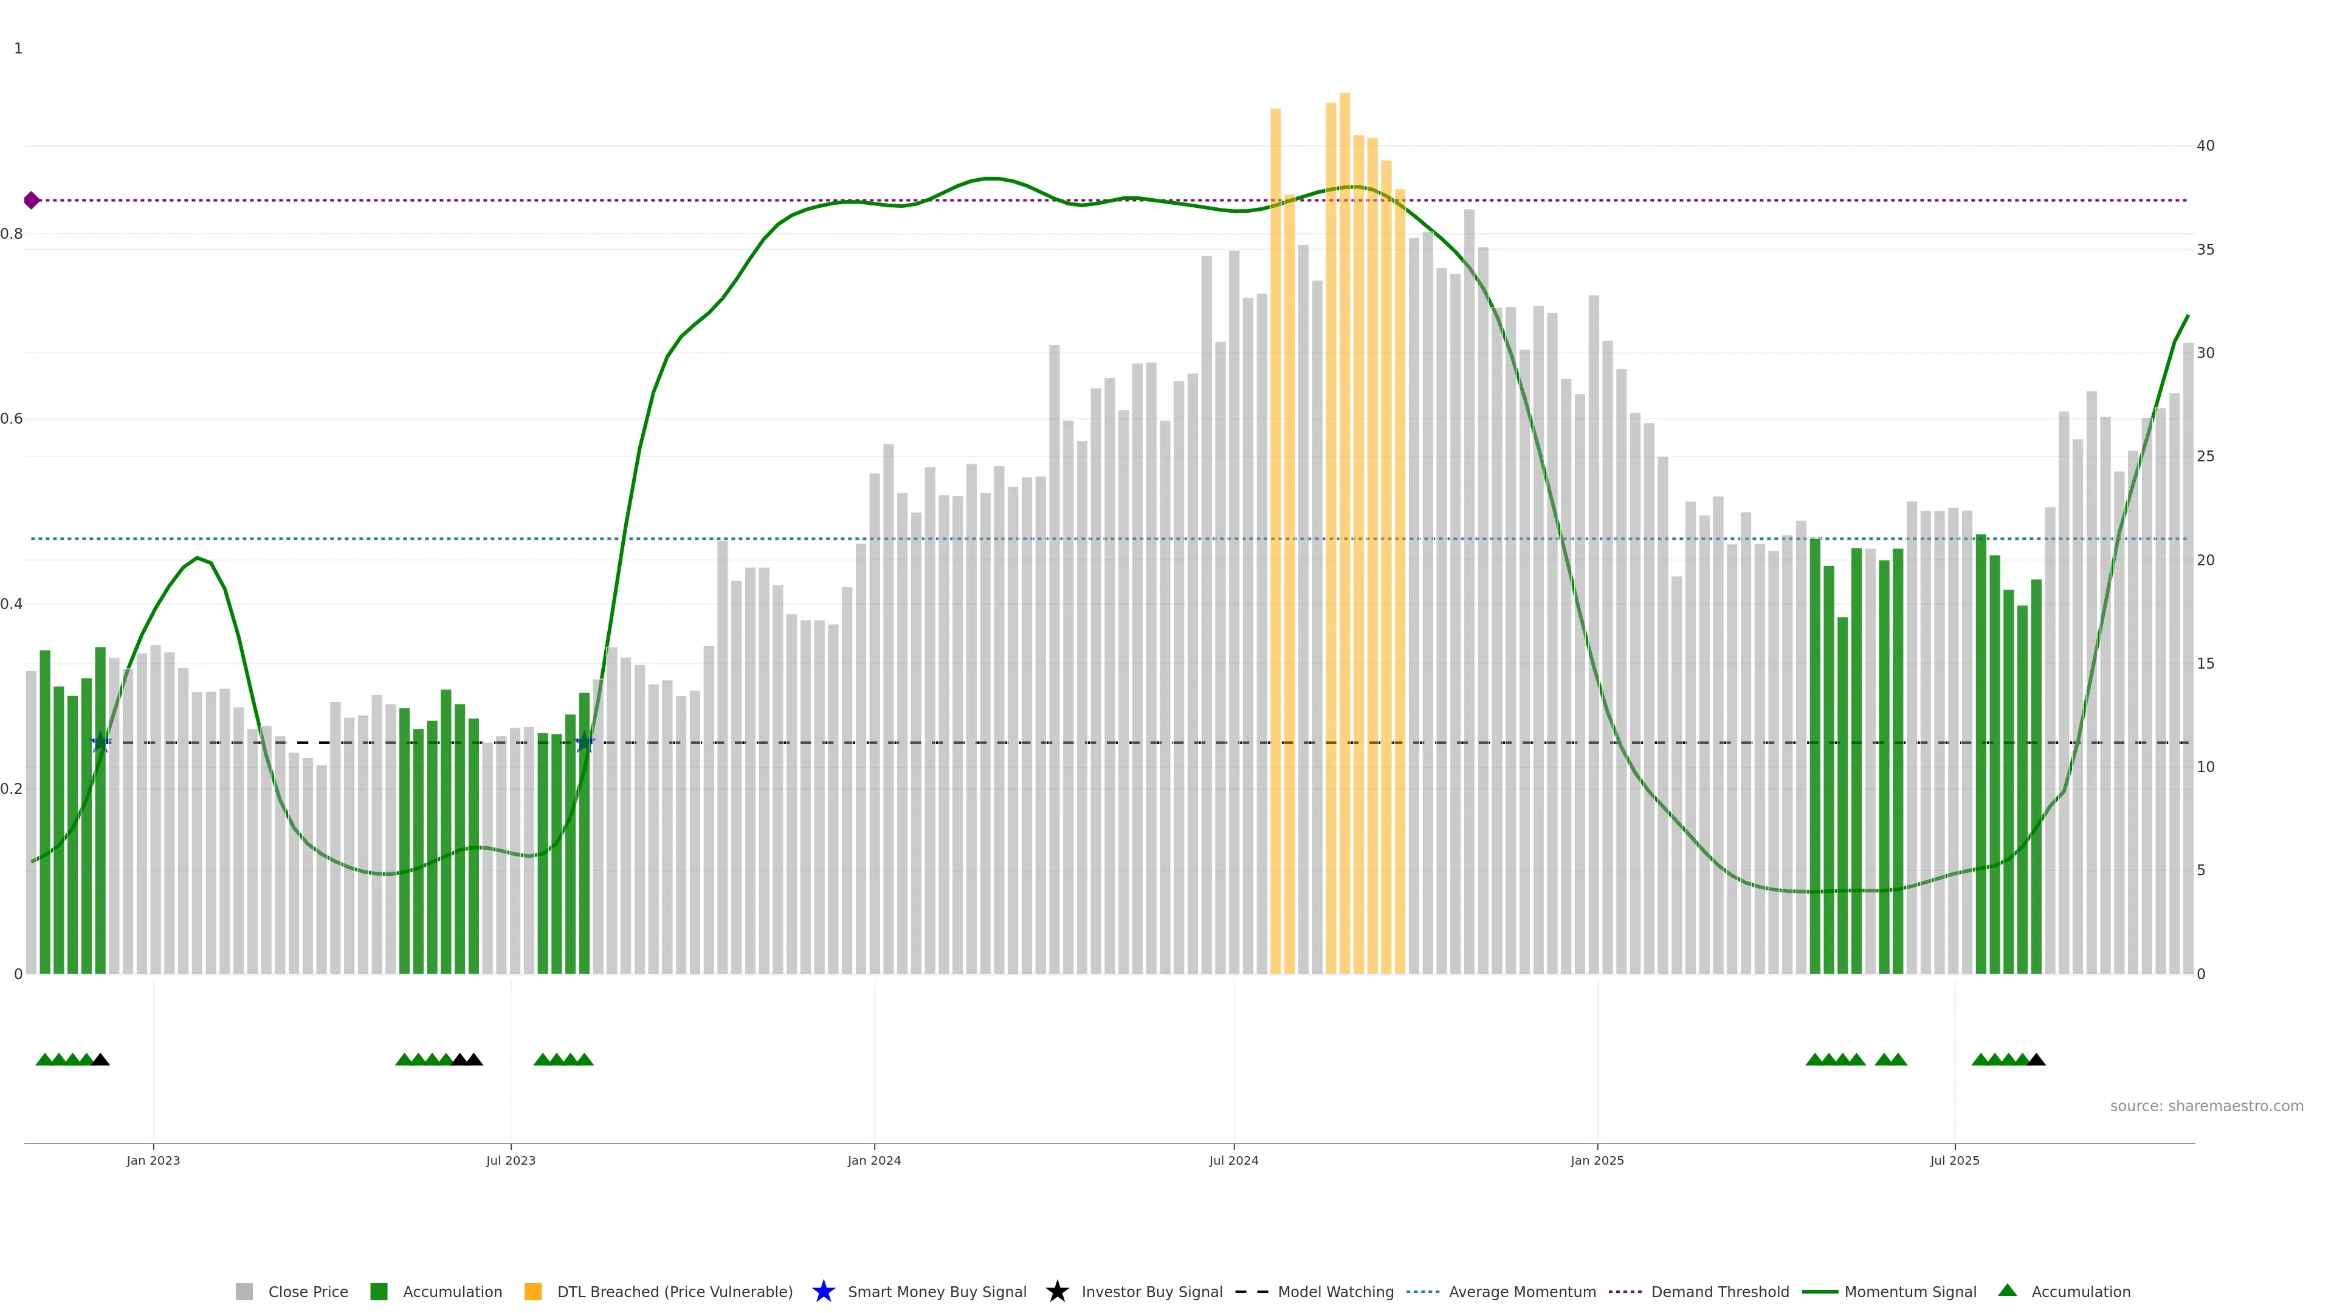Click the green Accumulation triangle in legend
This screenshot has height=1313, width=2334.
pos(2007,1291)
